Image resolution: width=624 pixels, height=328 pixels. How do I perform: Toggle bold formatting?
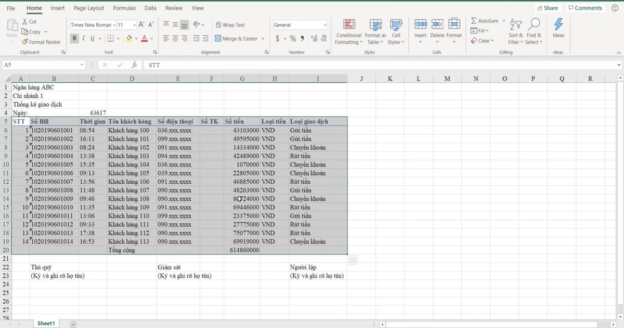[74, 39]
